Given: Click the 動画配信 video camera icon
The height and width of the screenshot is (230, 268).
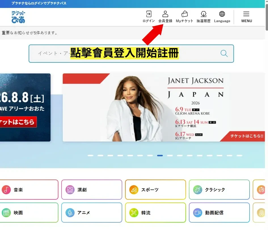Looking at the screenshot, I should (x=198, y=213).
